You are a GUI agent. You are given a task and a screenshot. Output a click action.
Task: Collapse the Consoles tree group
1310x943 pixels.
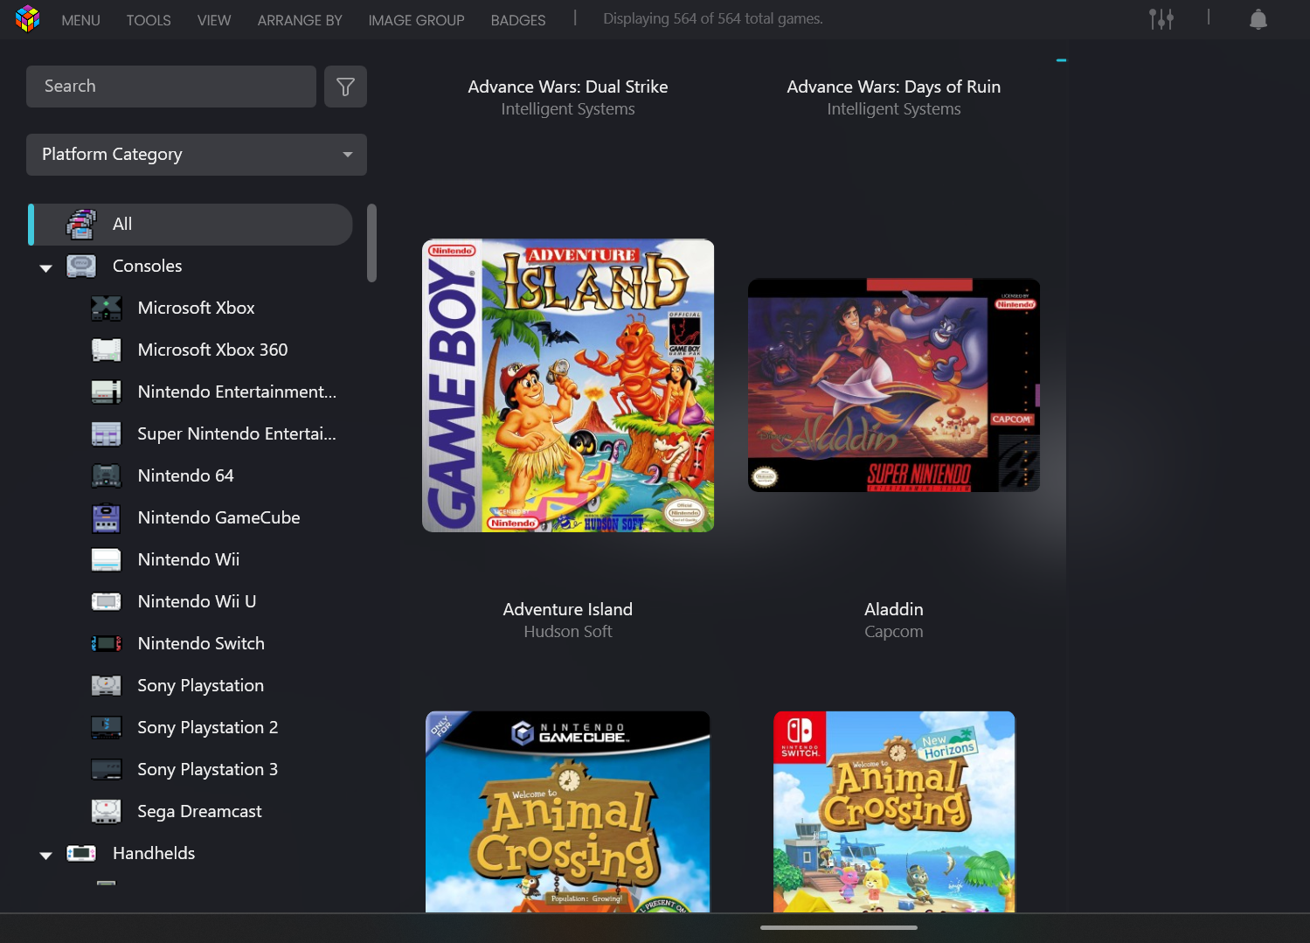pyautogui.click(x=46, y=268)
